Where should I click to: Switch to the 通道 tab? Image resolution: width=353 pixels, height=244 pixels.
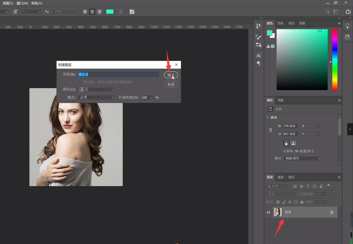(280, 177)
